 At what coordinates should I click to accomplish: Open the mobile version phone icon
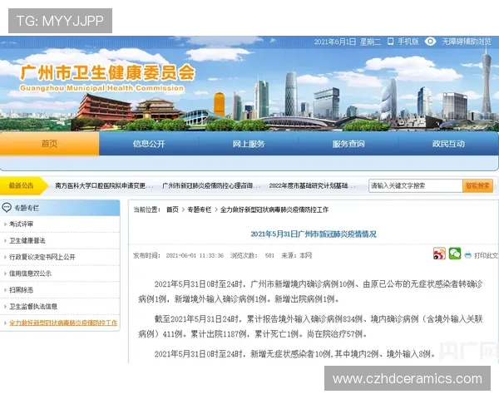tap(390, 42)
